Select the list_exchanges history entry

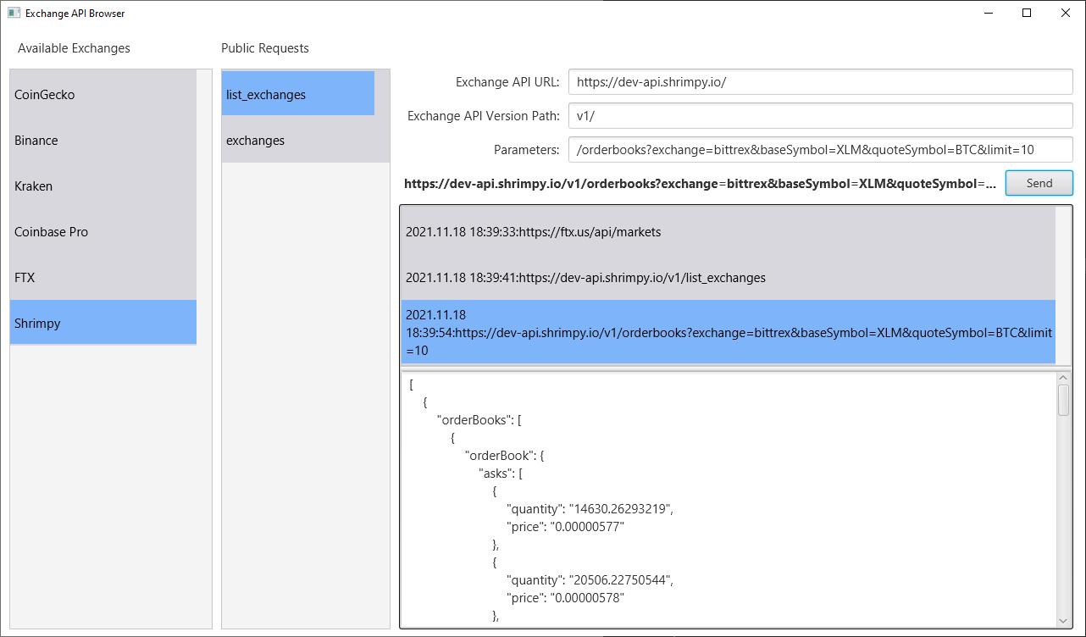(x=727, y=278)
